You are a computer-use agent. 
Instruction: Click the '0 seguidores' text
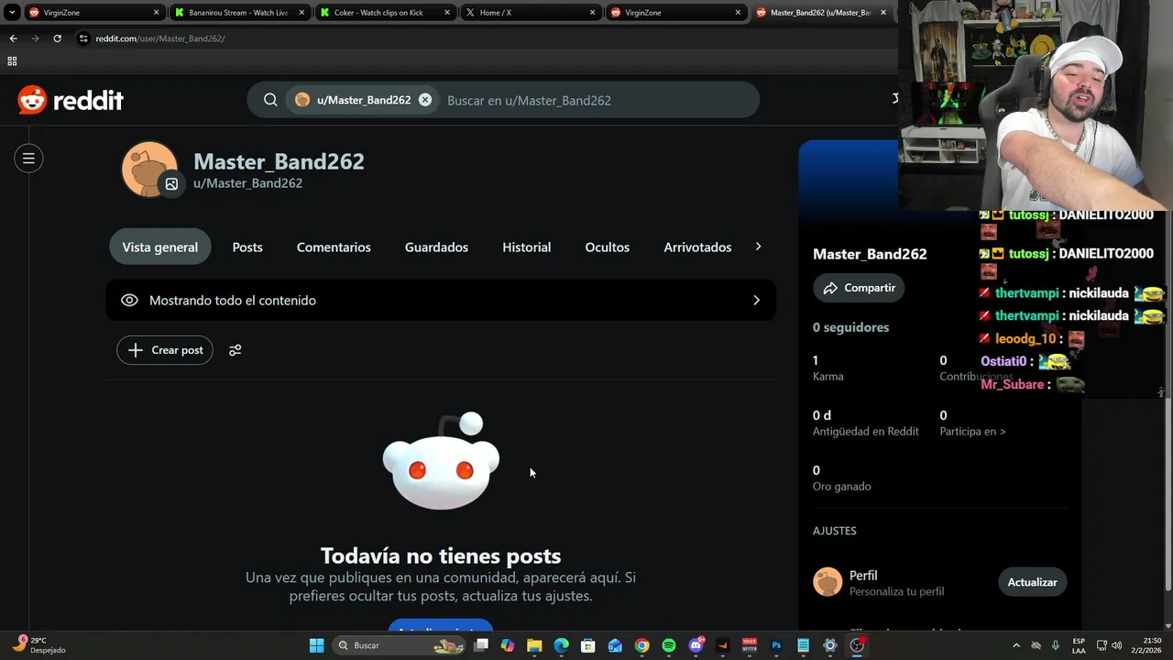(x=850, y=327)
